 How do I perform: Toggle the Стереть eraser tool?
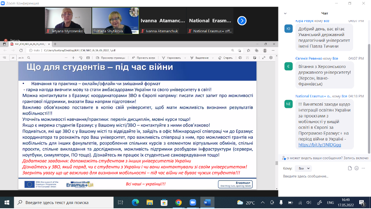pyautogui.click(x=225, y=58)
